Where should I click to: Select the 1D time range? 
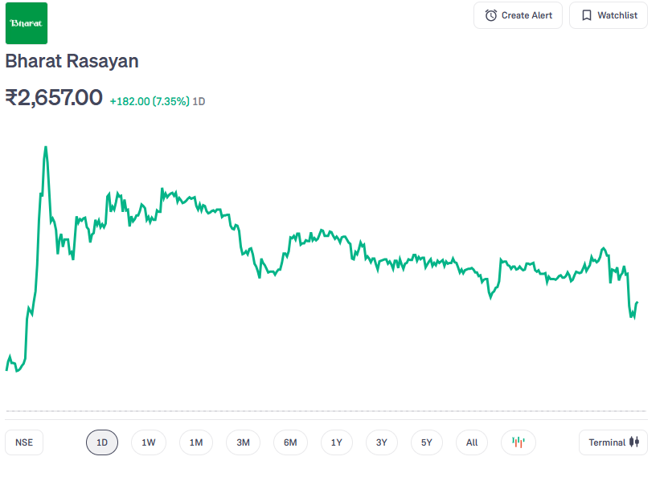pos(102,442)
